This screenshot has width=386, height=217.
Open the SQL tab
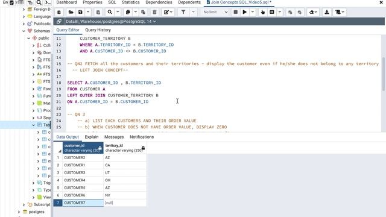(x=112, y=2)
